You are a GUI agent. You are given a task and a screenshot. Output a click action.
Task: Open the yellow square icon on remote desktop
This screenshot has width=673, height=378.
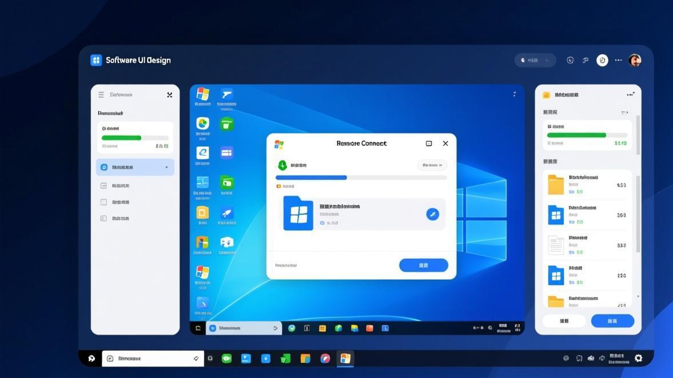coord(202,213)
